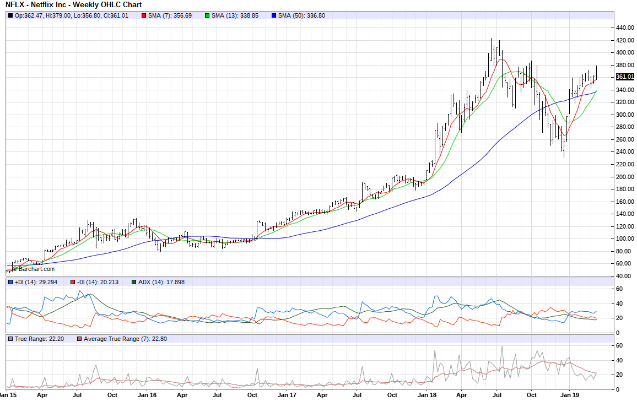
Task: Open the Barchart.com watermark link
Action: click(34, 269)
